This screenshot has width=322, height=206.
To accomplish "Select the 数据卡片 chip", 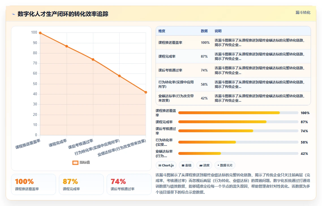I will click(x=225, y=165).
